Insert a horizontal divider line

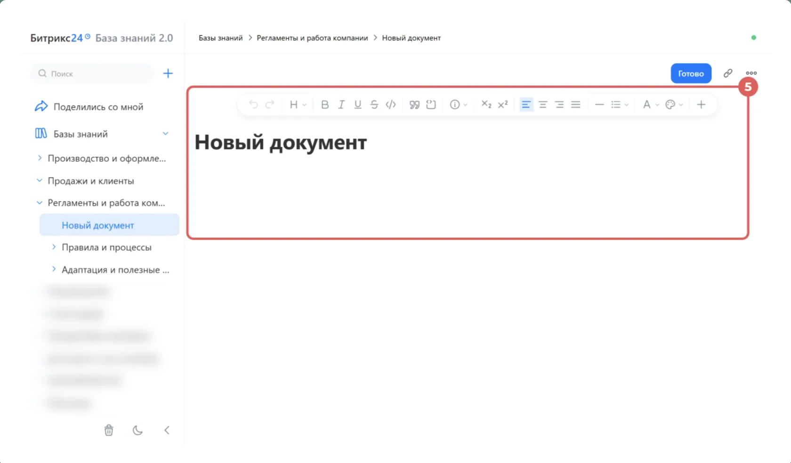599,104
